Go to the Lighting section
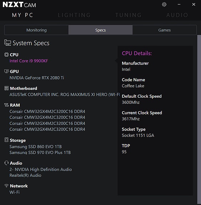The height and width of the screenshot is (205, 201). click(74, 15)
